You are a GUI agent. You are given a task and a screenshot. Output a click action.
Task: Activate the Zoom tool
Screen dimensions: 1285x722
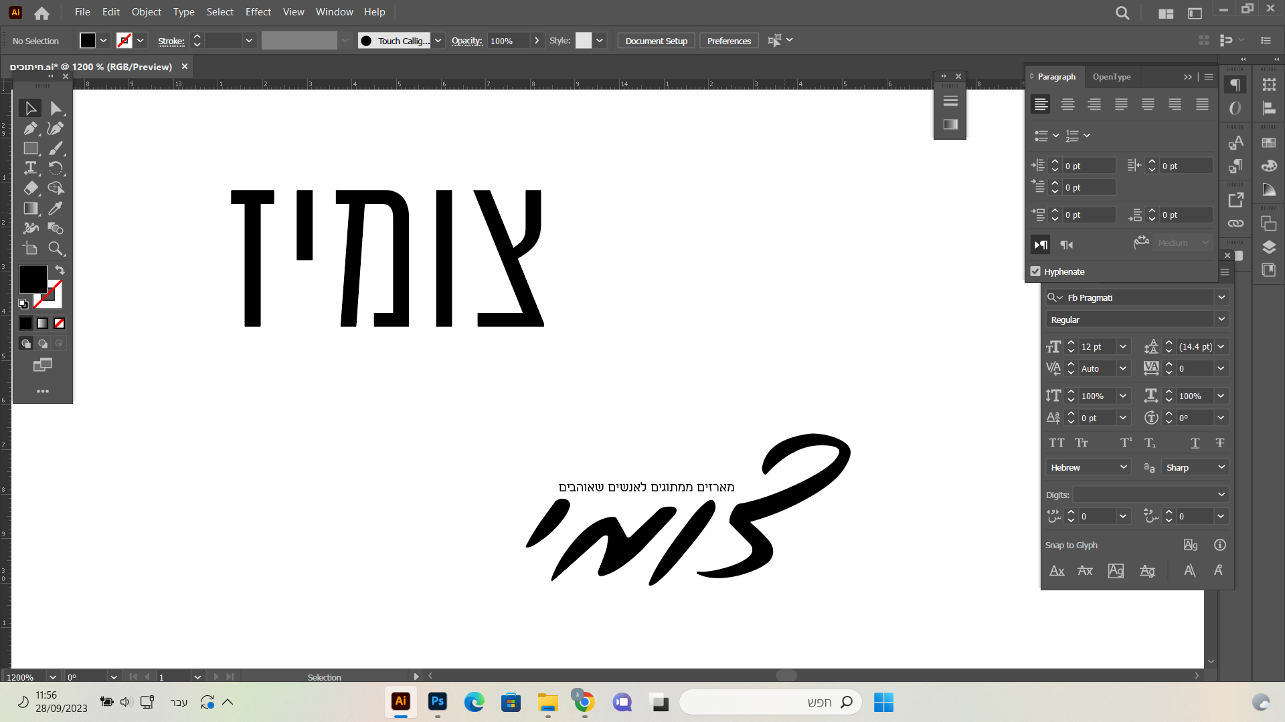click(x=57, y=249)
